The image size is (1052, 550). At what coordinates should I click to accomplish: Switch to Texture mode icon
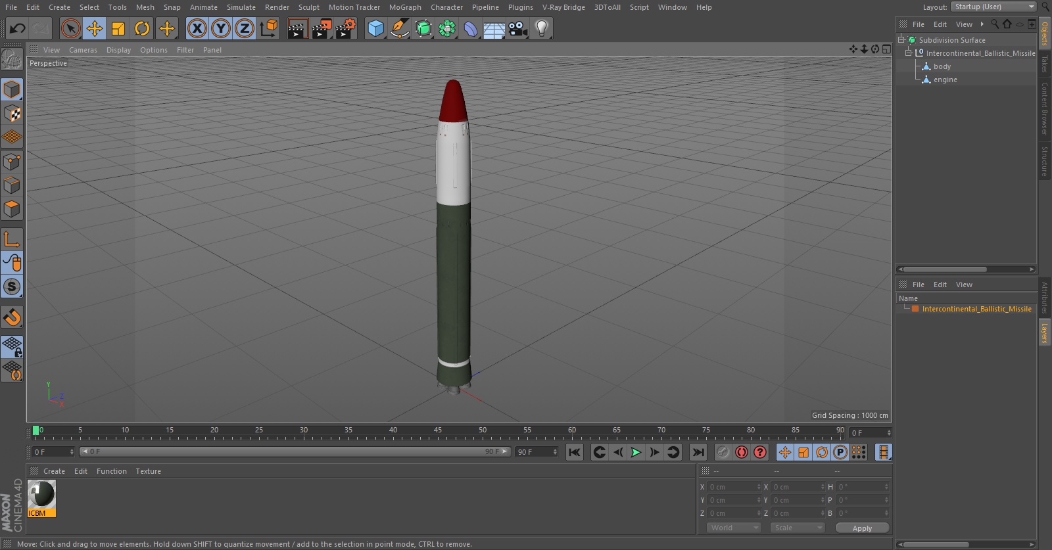coord(12,114)
